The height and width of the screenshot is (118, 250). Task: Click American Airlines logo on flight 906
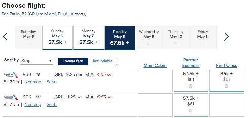click(11, 97)
